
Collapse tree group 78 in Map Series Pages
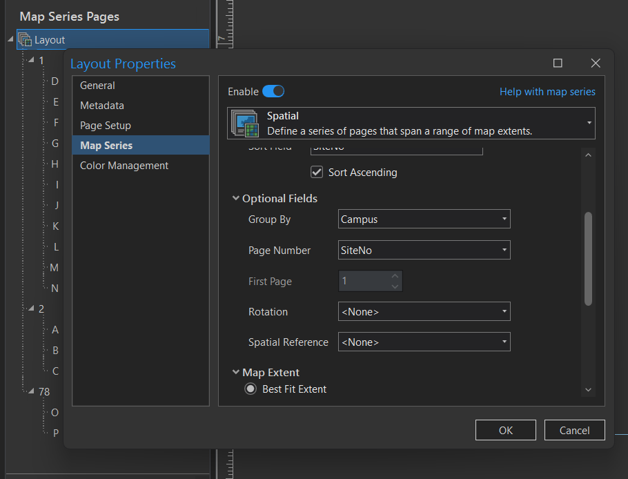(30, 391)
